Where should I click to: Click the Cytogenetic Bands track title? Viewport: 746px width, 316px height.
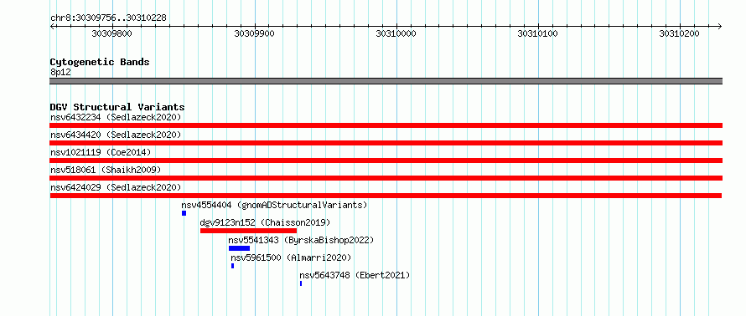click(100, 62)
